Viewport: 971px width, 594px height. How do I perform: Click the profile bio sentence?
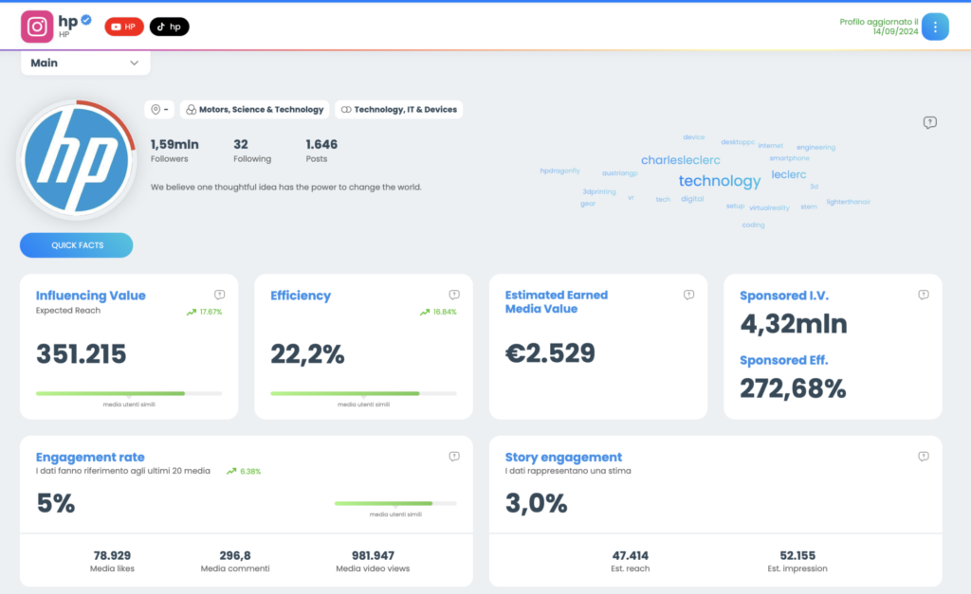286,187
